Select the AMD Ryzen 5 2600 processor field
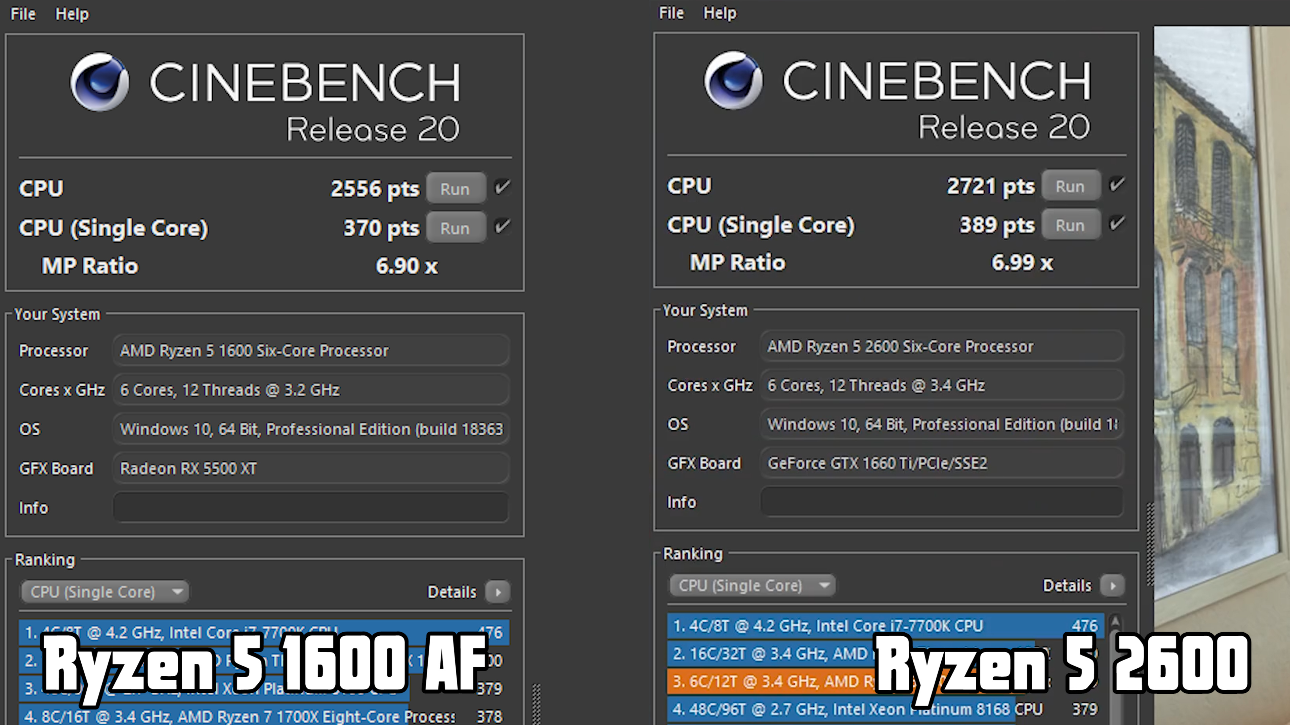Viewport: 1290px width, 725px height. pyautogui.click(x=942, y=346)
